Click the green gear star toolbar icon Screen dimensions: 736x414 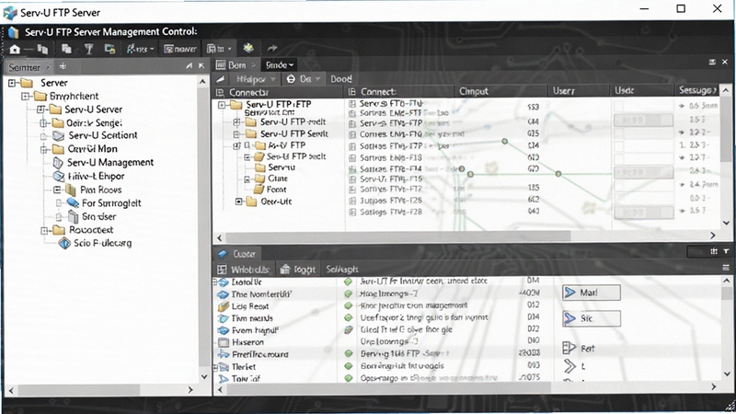tap(248, 48)
